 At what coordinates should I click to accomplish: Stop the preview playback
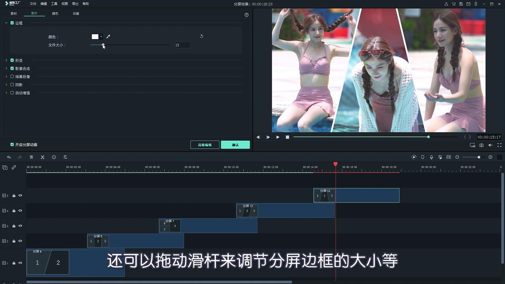coord(288,137)
